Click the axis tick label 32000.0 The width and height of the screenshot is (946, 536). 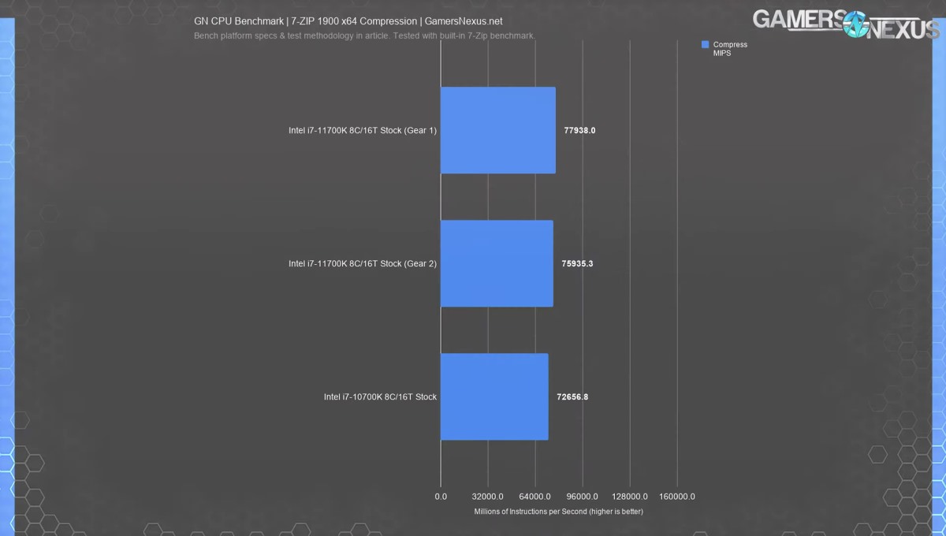pos(488,497)
